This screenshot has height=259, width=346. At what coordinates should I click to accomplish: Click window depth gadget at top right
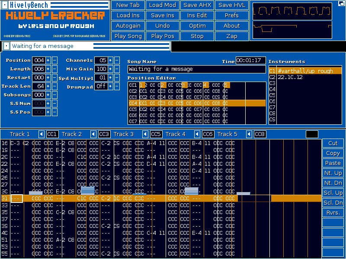pyautogui.click(x=341, y=3)
